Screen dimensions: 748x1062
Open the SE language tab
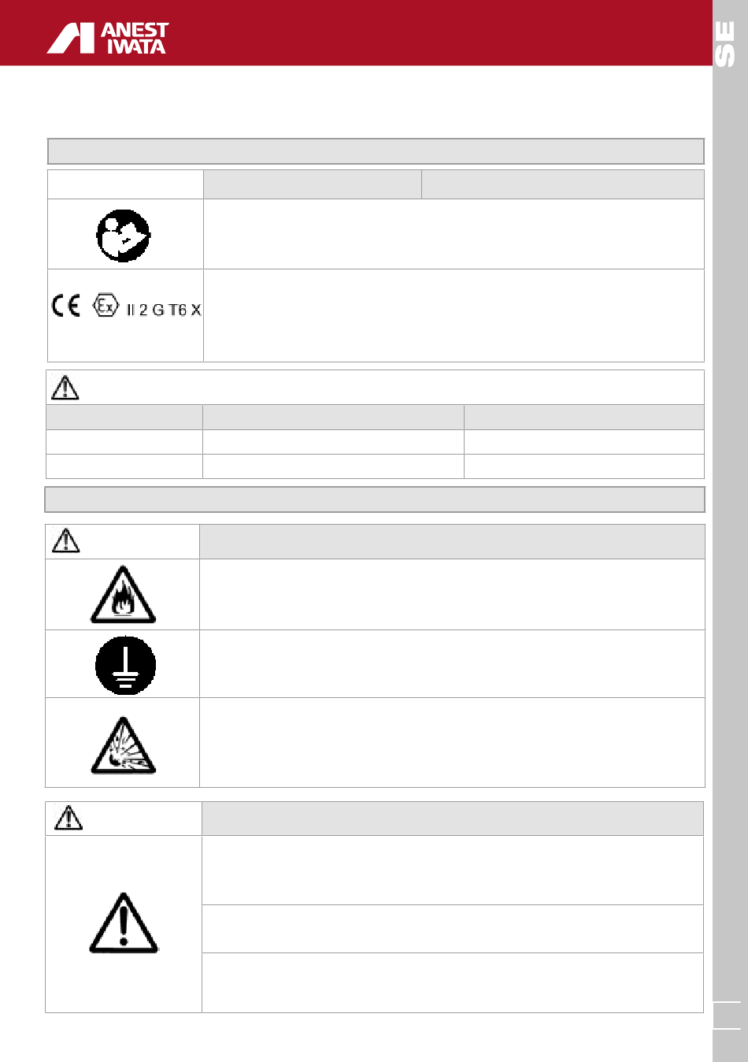pyautogui.click(x=725, y=45)
